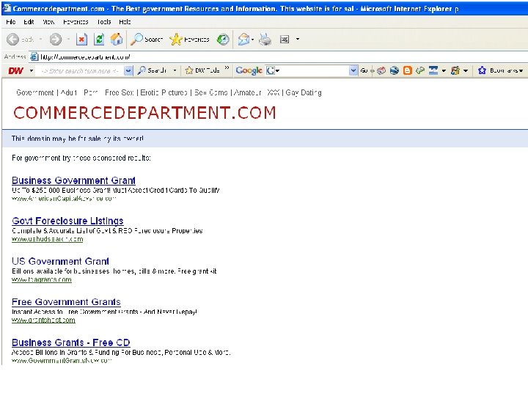The image size is (528, 396).
Task: Open the IE Search pane
Action: [147, 40]
